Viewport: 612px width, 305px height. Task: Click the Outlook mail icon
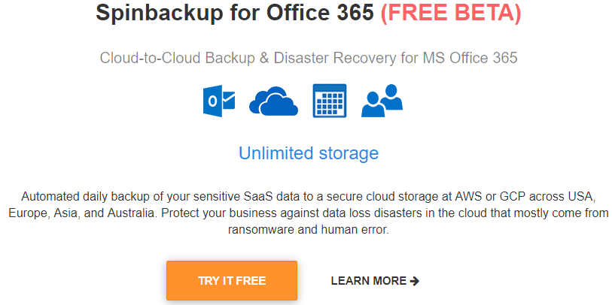219,101
